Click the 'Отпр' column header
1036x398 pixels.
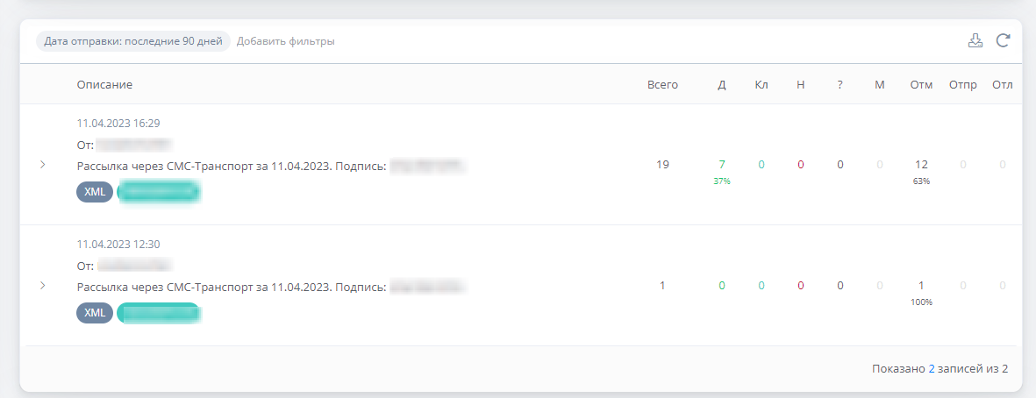coord(962,84)
